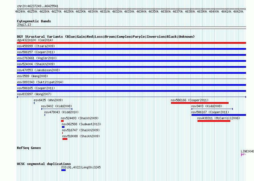This screenshot has width=254, height=181.
Task: Click the 20q13.13 cytogenetic band label
Action: pyautogui.click(x=24, y=25)
